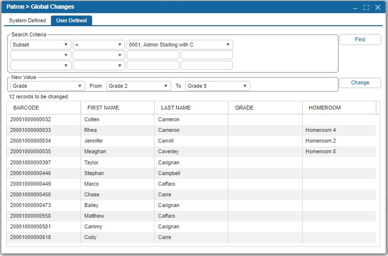388x256 pixels.
Task: Close the Global Changes window
Action: click(x=378, y=7)
